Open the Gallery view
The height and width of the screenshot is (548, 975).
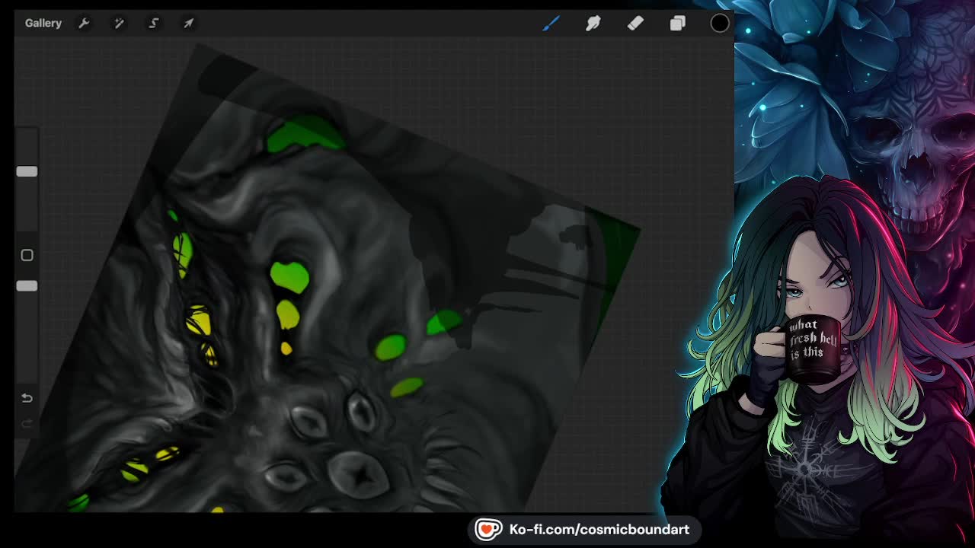(43, 24)
